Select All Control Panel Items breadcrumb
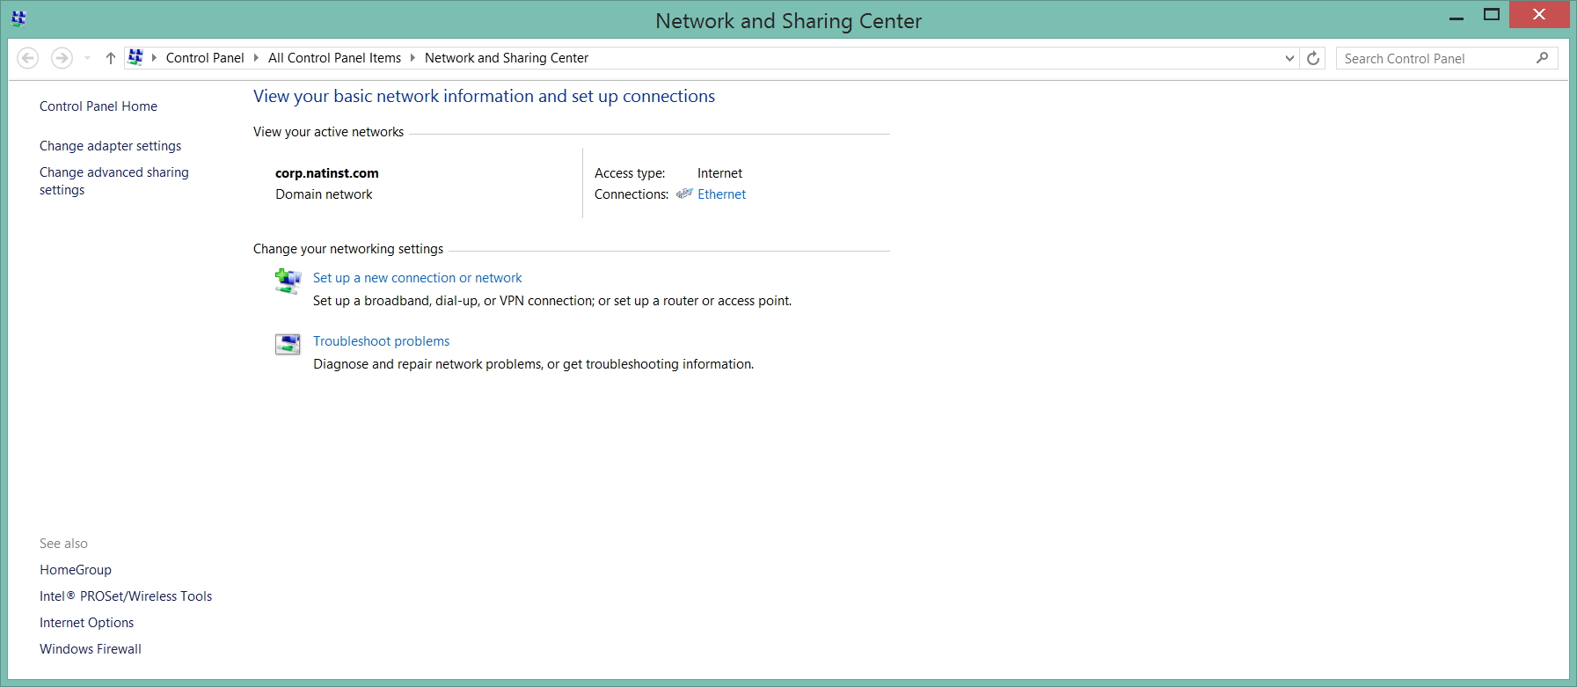 click(x=334, y=58)
